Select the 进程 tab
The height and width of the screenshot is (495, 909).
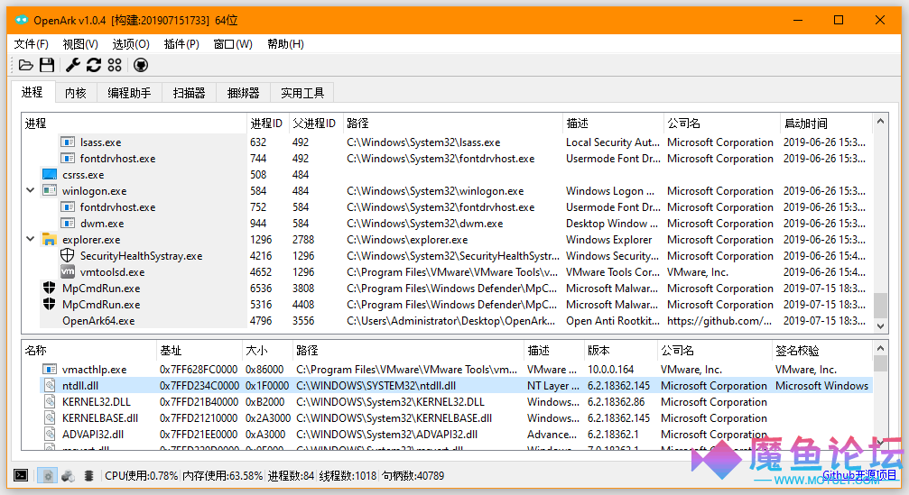tap(32, 92)
